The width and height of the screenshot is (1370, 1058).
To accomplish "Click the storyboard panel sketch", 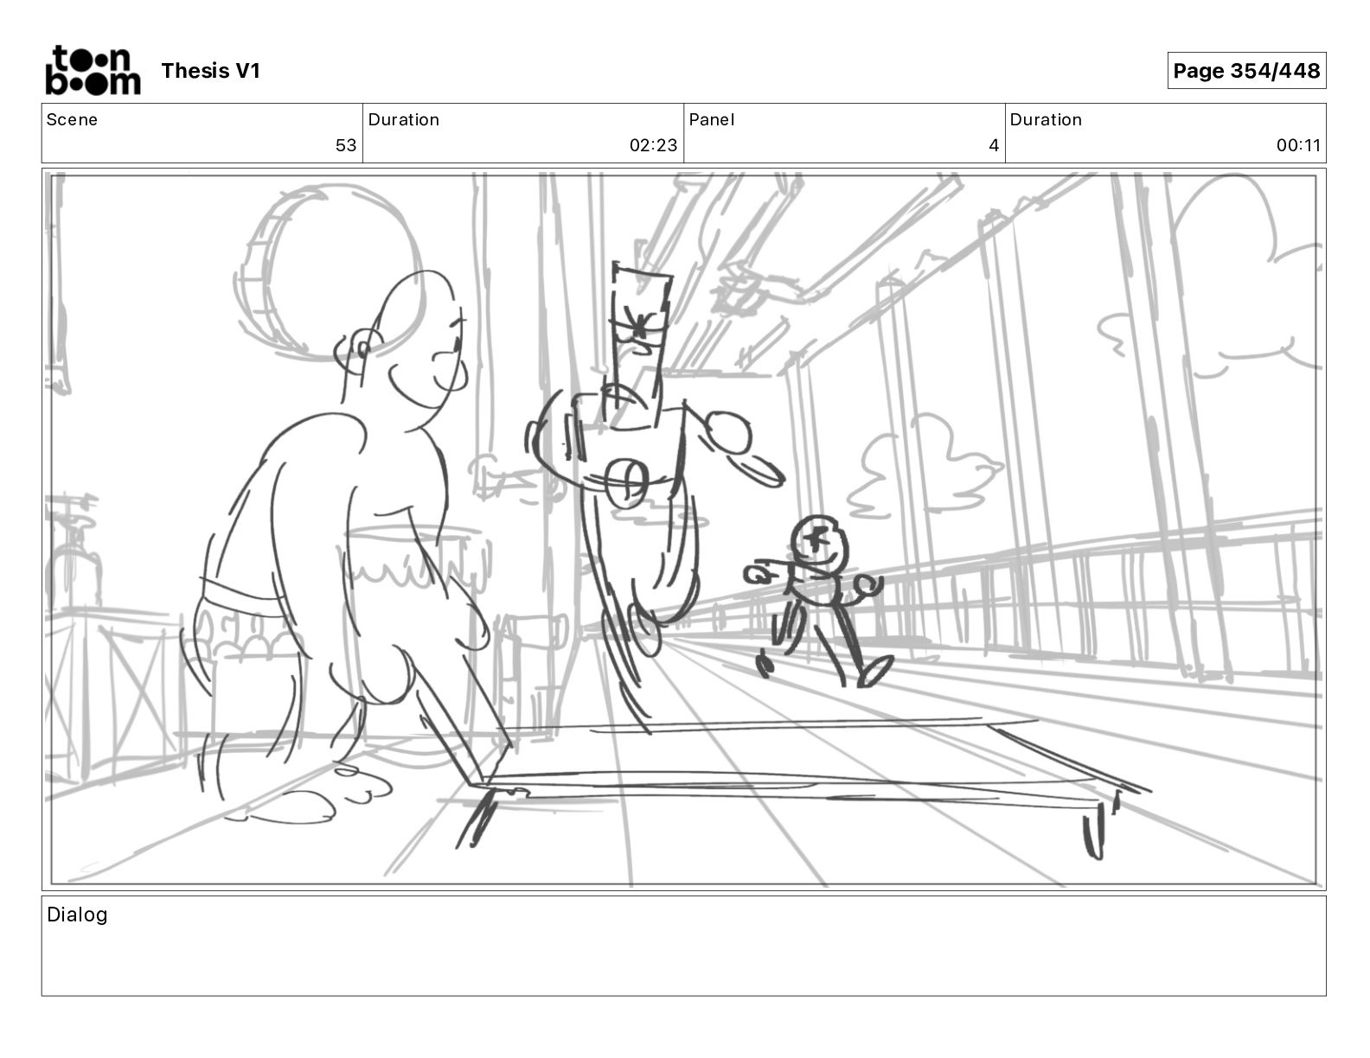I will (x=683, y=529).
